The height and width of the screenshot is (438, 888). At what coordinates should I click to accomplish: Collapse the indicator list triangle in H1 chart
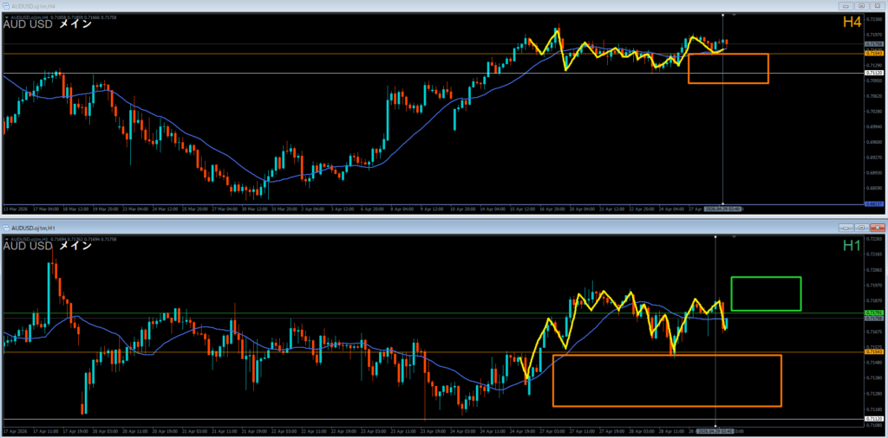(6, 240)
